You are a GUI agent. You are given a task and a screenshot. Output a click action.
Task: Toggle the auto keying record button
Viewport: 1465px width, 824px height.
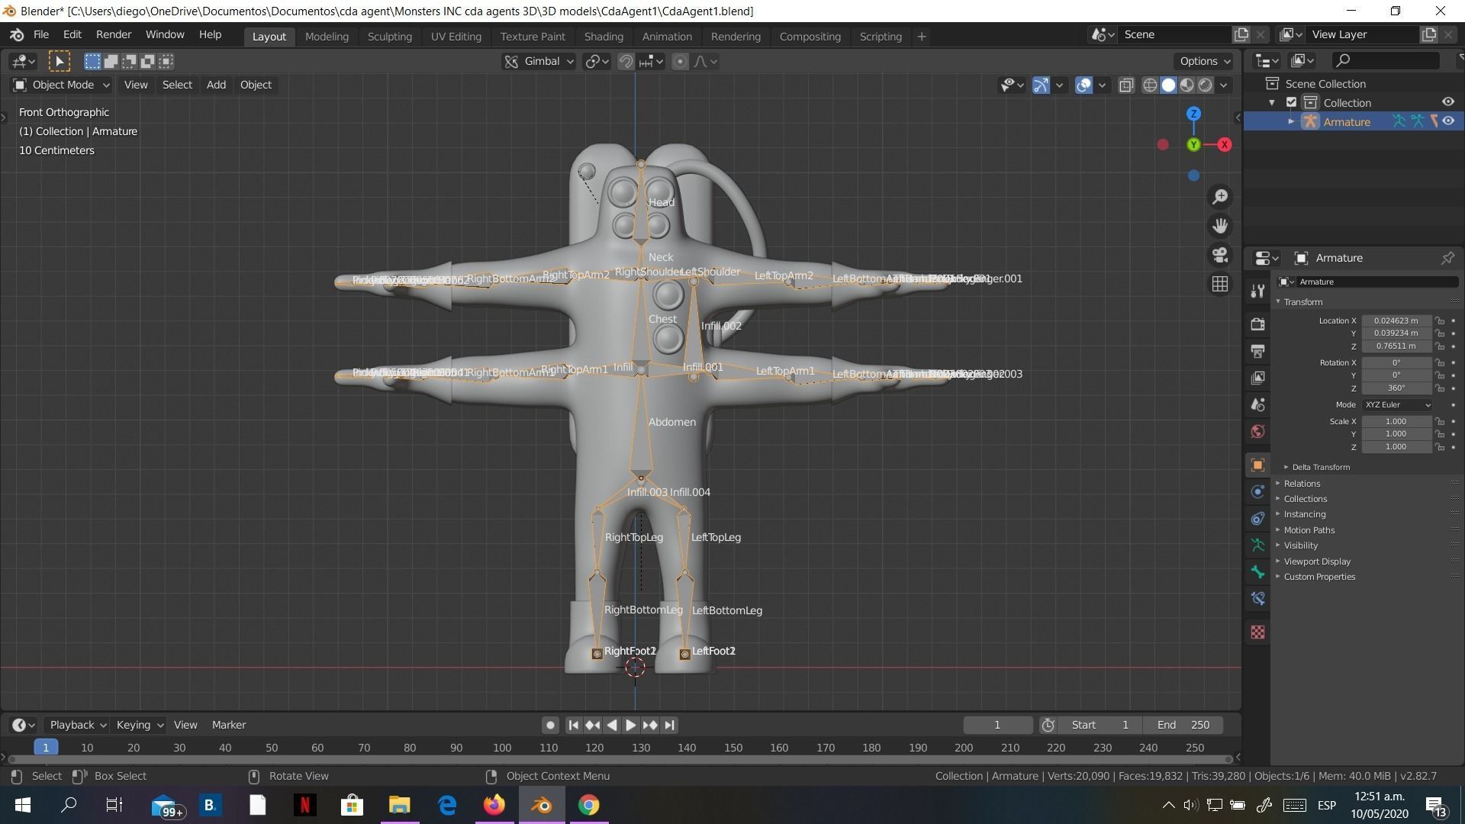[549, 725]
